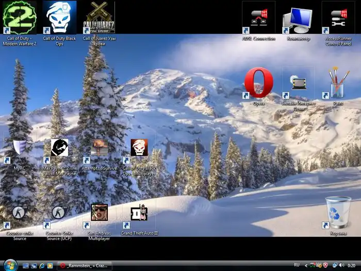Click the taskbar clock
This screenshot has height=271, width=361.
point(352,266)
